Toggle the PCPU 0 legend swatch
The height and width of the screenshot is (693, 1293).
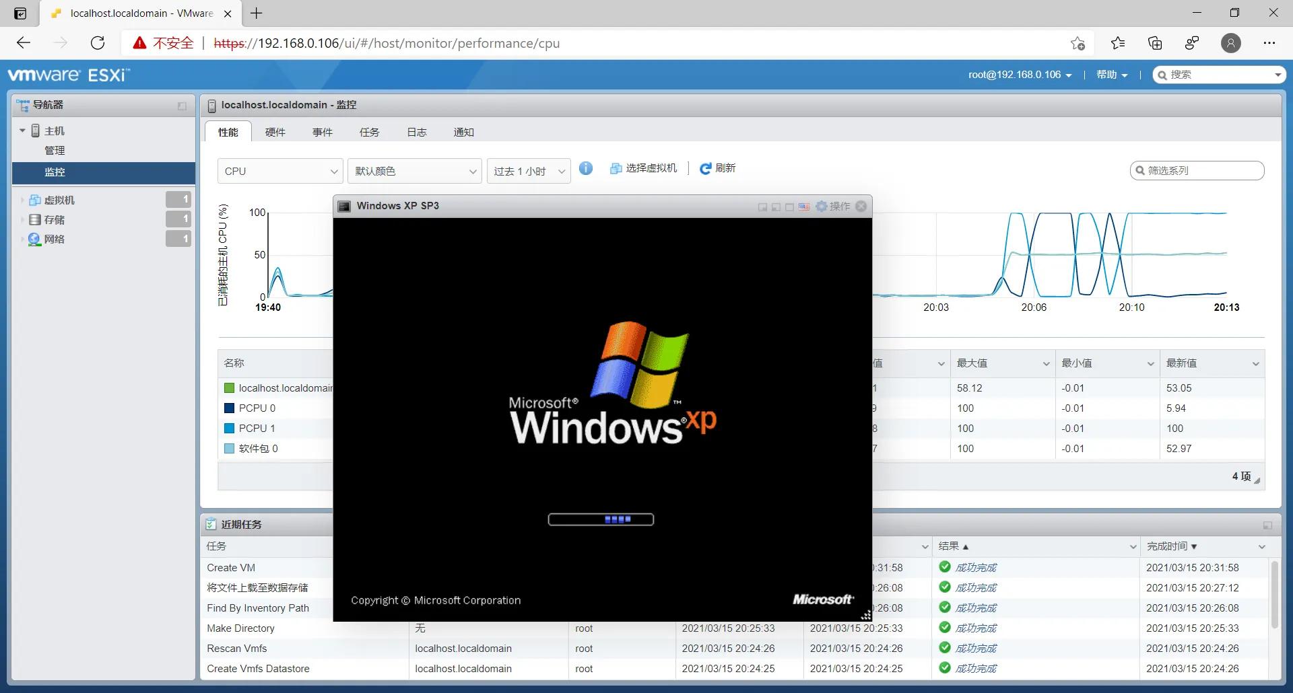tap(229, 408)
